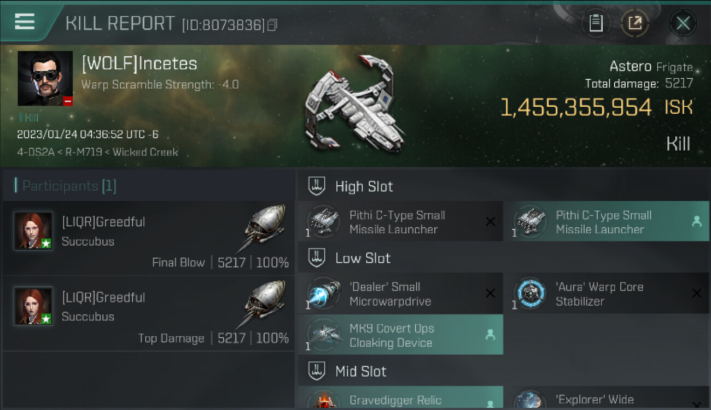Select the Gravedigger Relic module
711x410 pixels.
pos(400,399)
